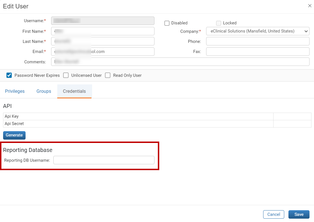
Task: Enable the Read Only User checkbox
Action: coord(108,75)
